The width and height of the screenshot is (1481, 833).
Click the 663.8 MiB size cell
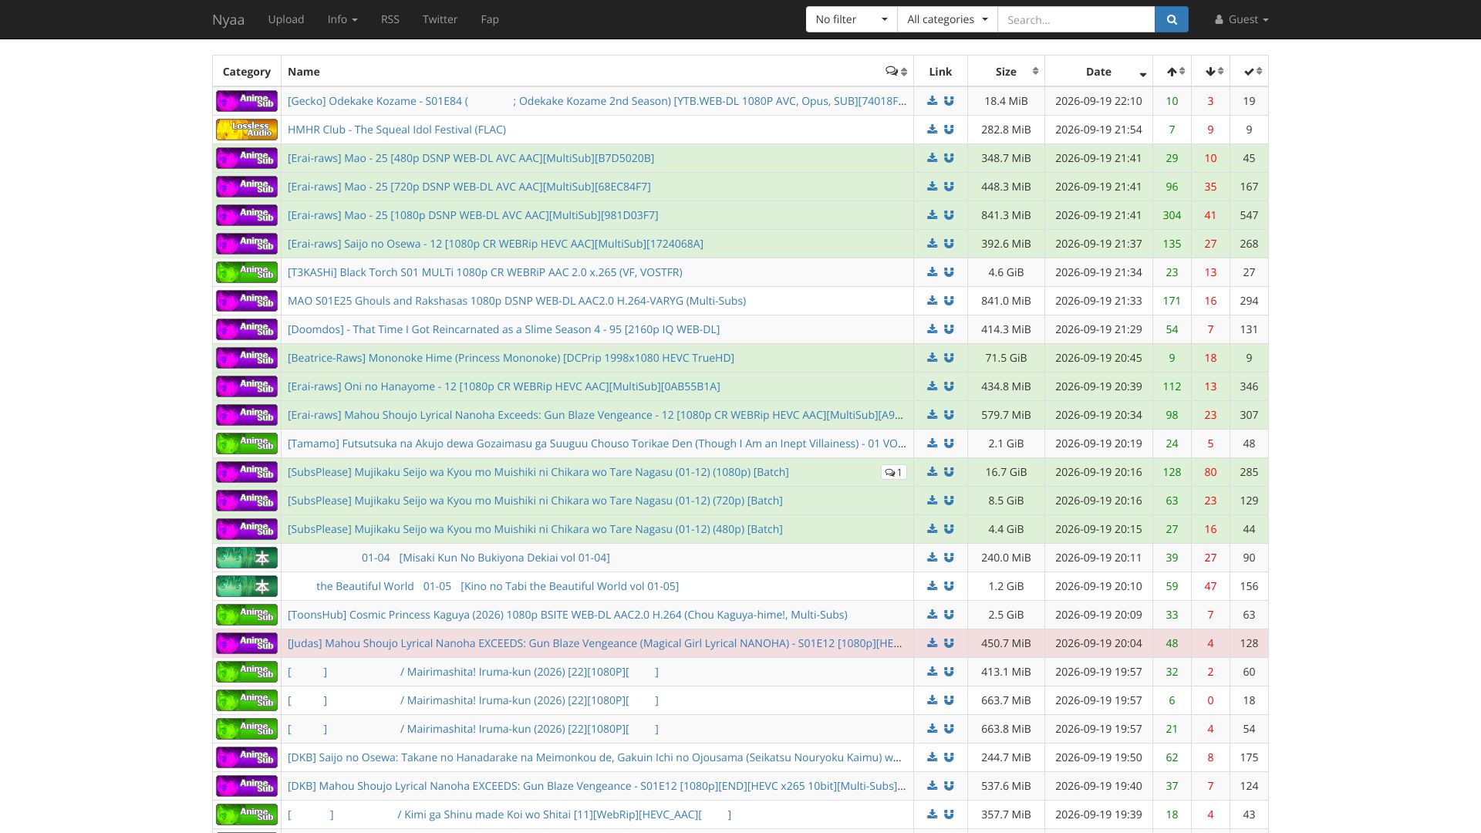pyautogui.click(x=1006, y=729)
